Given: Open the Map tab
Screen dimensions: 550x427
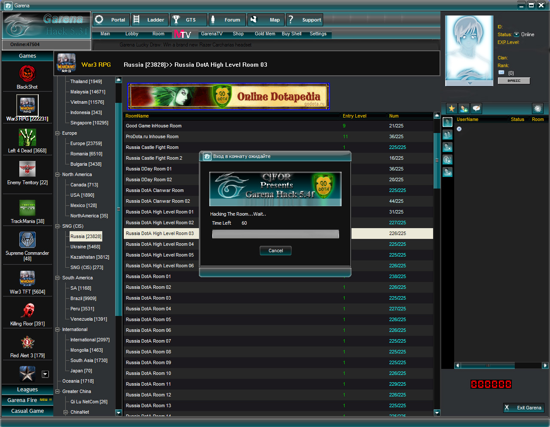Looking at the screenshot, I should pyautogui.click(x=266, y=20).
